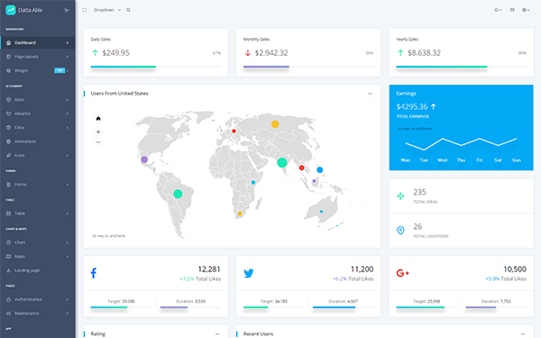Select Dashboard in the sidebar

(x=38, y=42)
